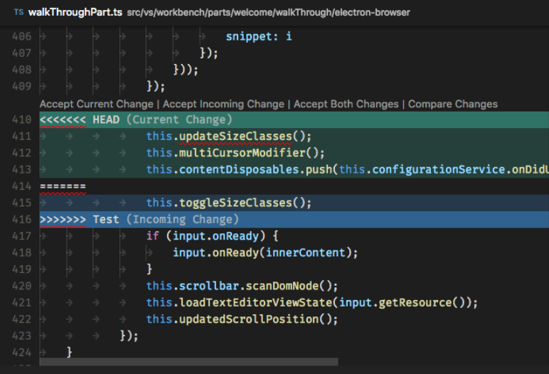The height and width of the screenshot is (374, 549).
Task: Click this.updatedScrollPosition() code line
Action: point(242,319)
